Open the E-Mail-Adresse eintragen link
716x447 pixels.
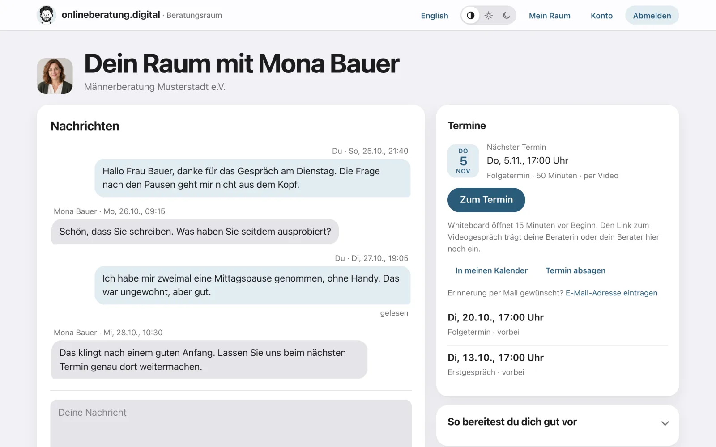(611, 293)
